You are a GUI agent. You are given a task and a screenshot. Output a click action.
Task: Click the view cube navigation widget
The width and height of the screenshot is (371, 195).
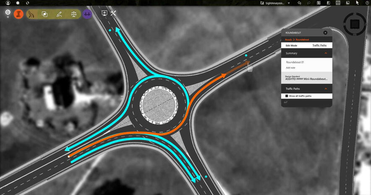[x=355, y=23]
